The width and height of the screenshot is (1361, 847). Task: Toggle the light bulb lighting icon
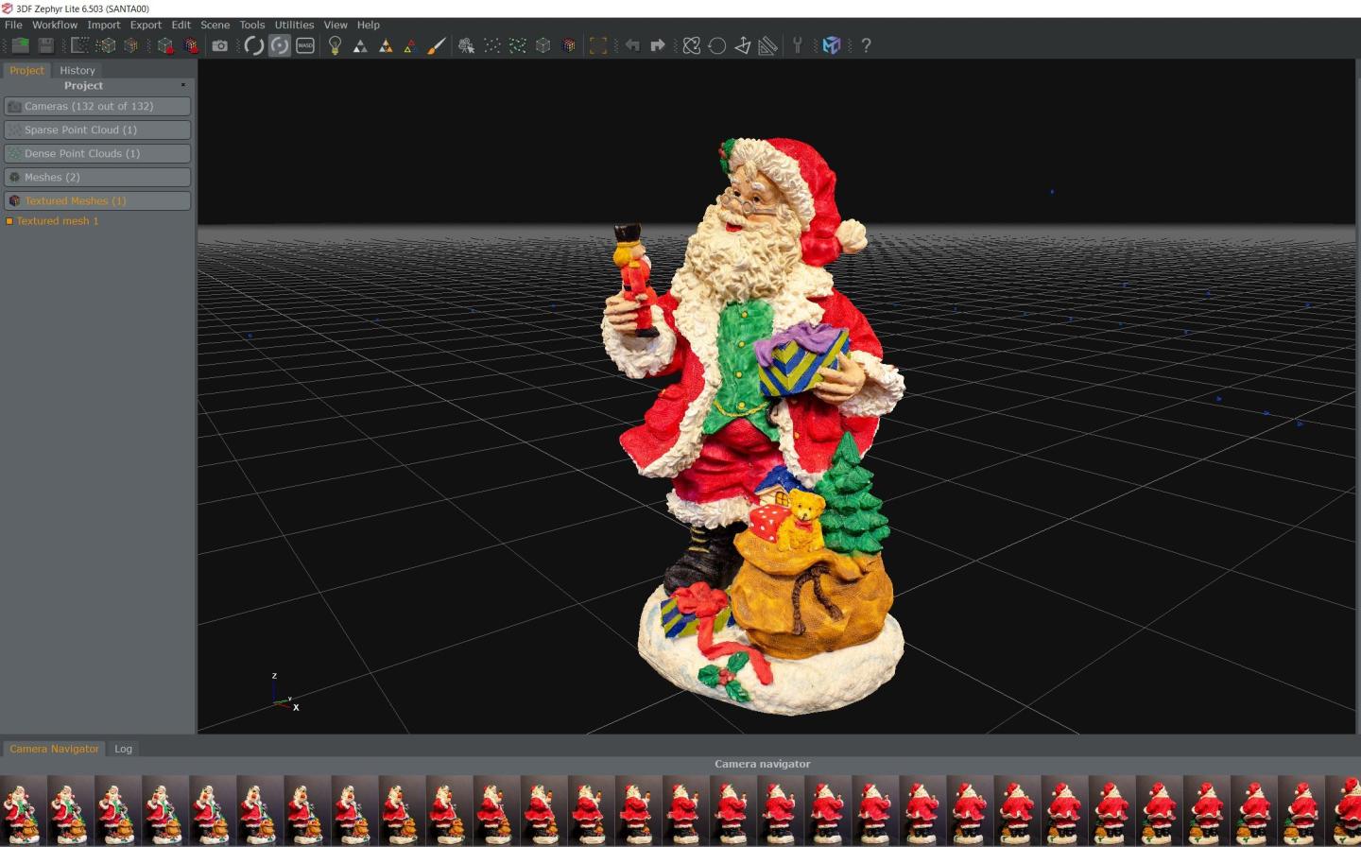pos(335,45)
